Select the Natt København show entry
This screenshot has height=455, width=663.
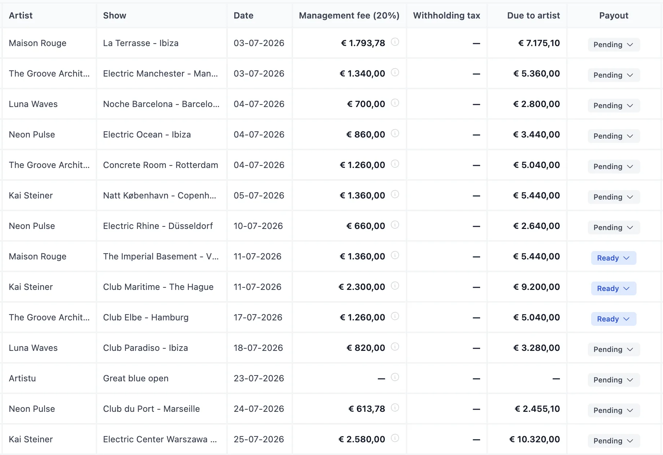[160, 196]
